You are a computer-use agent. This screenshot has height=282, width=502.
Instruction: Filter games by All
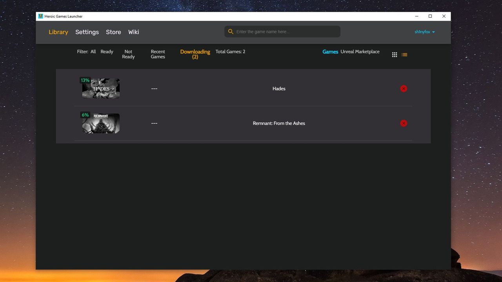93,52
